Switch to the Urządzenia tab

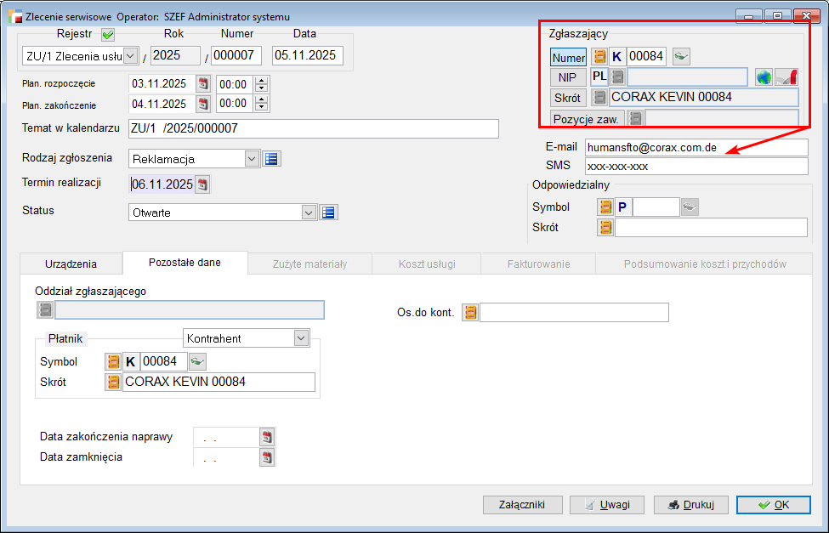71,264
